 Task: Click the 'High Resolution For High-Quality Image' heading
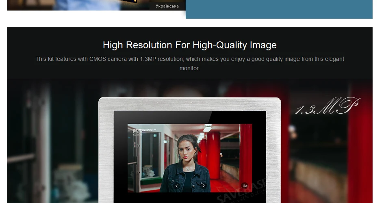tap(190, 45)
